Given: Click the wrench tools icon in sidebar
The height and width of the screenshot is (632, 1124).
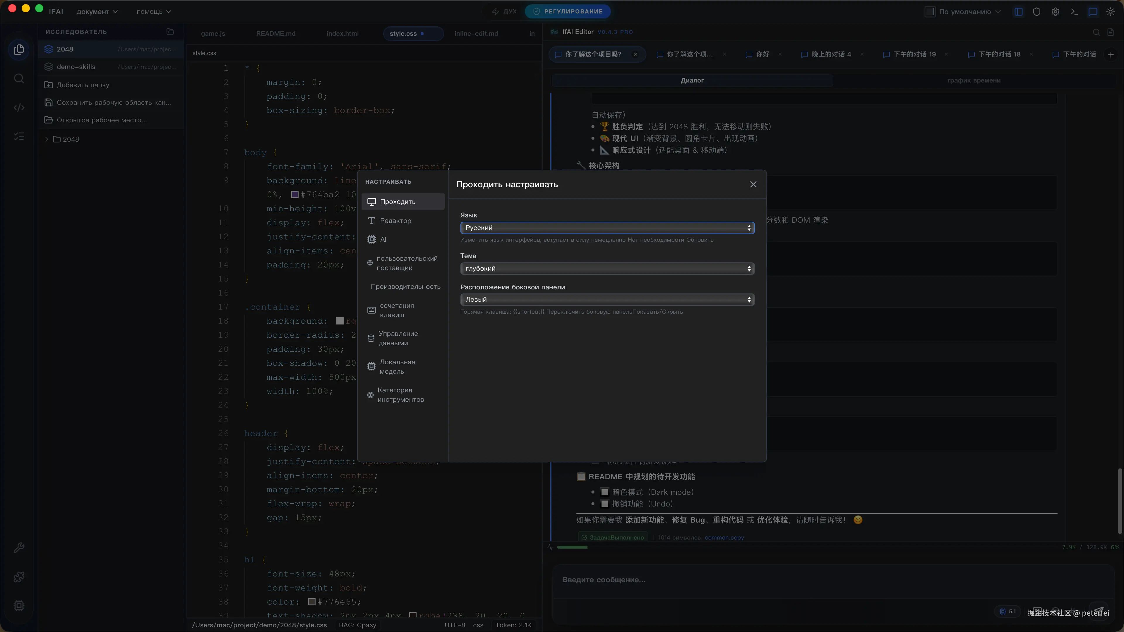Looking at the screenshot, I should [x=19, y=548].
